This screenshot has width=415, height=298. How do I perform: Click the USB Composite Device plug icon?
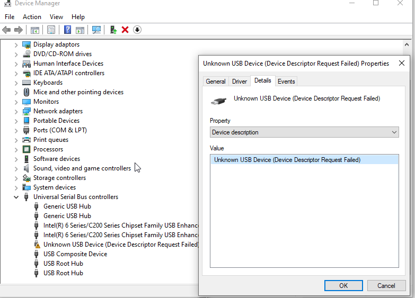tap(37, 254)
